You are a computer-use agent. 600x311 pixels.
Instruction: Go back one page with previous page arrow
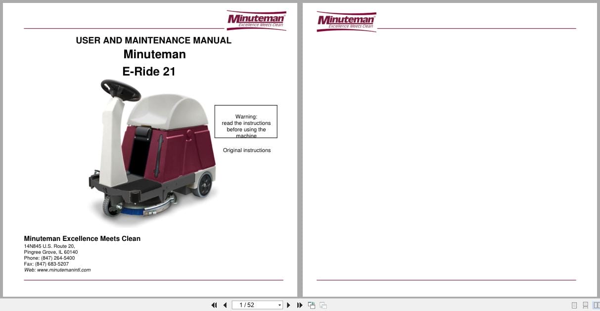click(x=225, y=305)
